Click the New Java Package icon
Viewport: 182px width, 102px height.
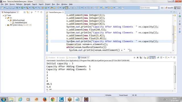pyautogui.click(x=43, y=8)
